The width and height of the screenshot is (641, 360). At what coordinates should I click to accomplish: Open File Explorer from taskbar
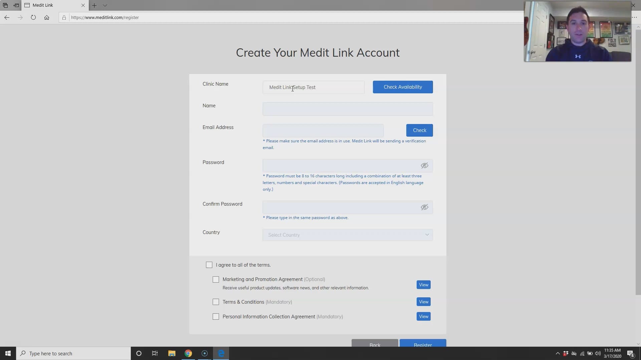tap(172, 353)
